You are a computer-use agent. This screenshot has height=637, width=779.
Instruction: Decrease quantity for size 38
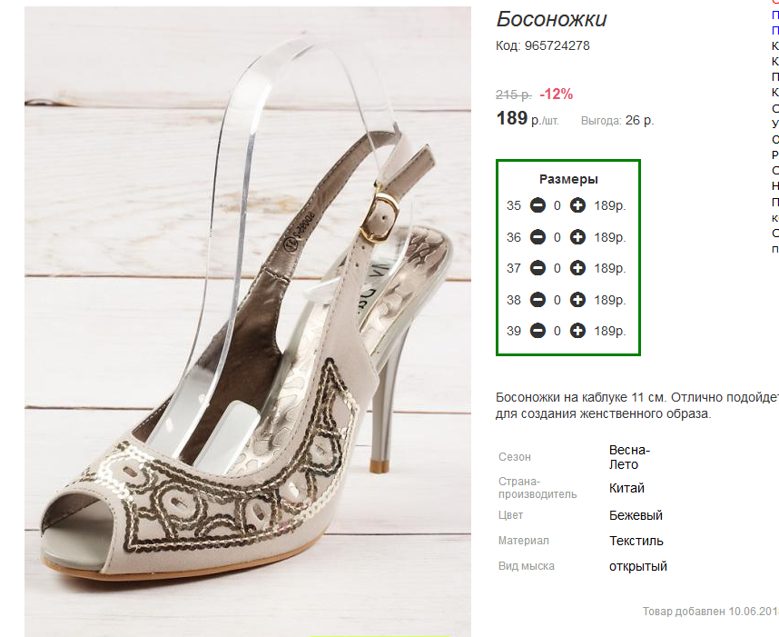(537, 300)
